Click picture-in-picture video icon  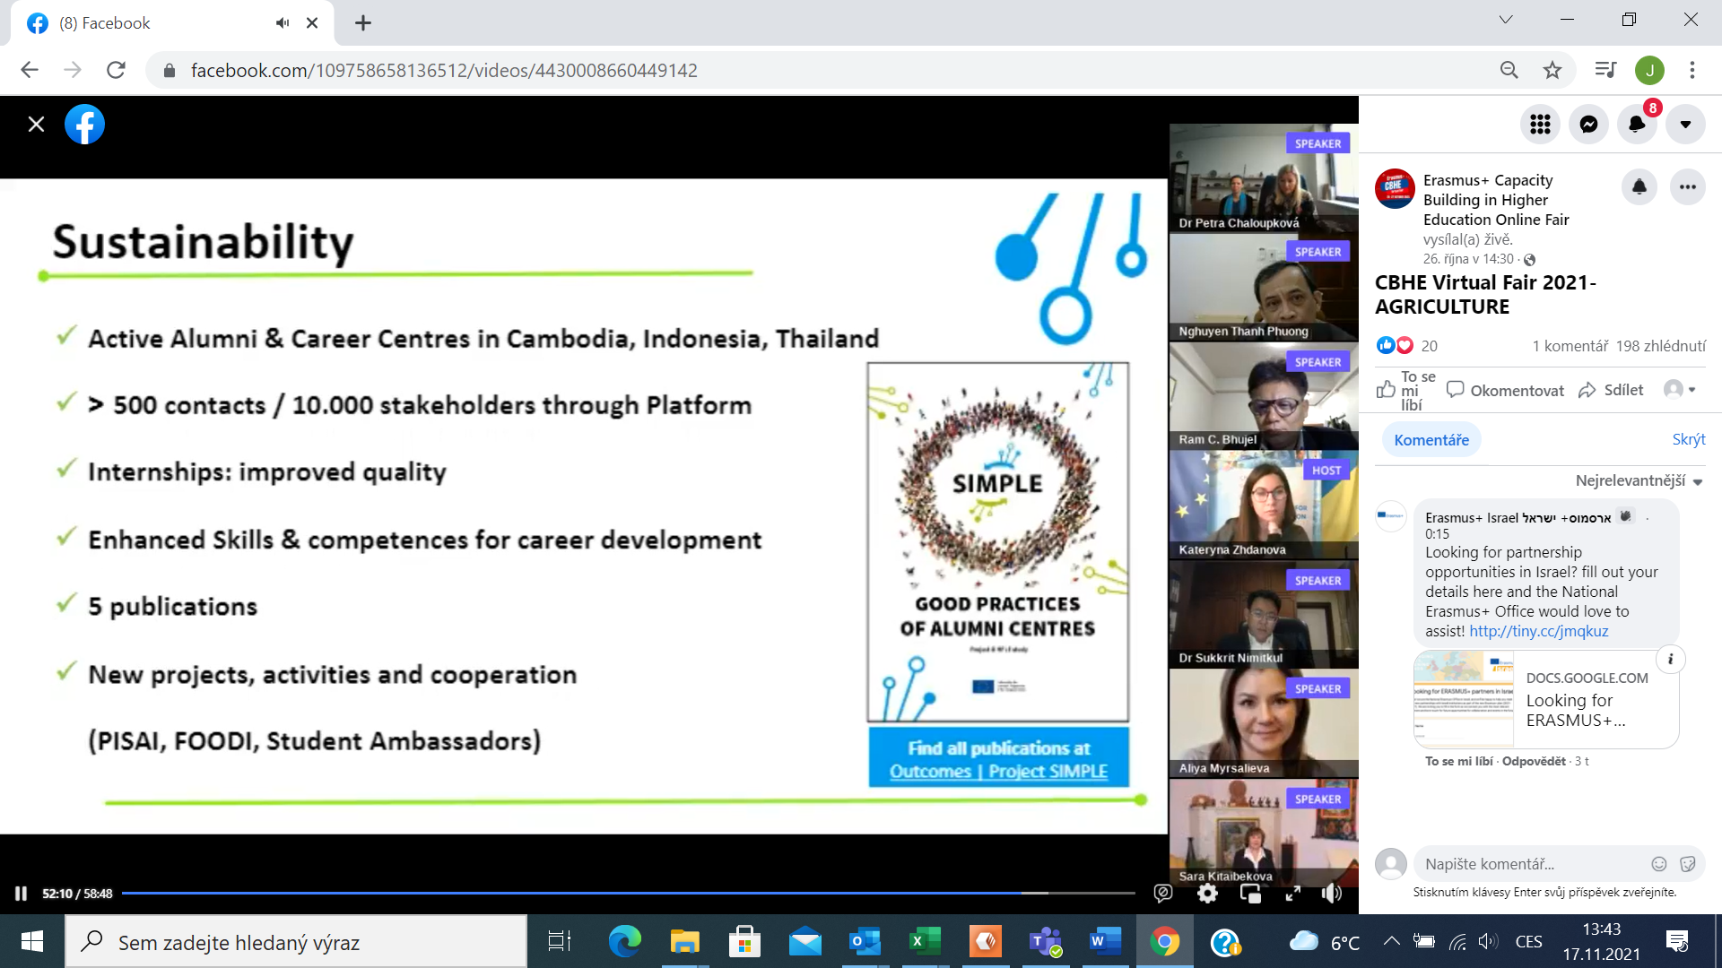1250,894
